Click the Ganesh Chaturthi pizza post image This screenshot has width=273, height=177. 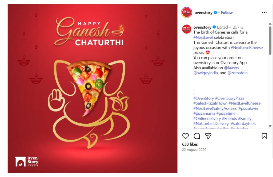pos(93,88)
